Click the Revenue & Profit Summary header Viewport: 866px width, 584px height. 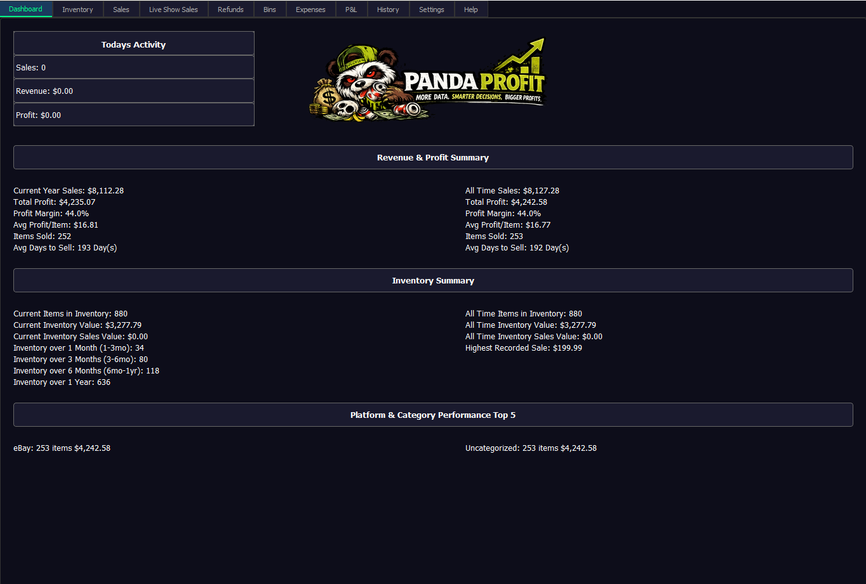tap(433, 157)
